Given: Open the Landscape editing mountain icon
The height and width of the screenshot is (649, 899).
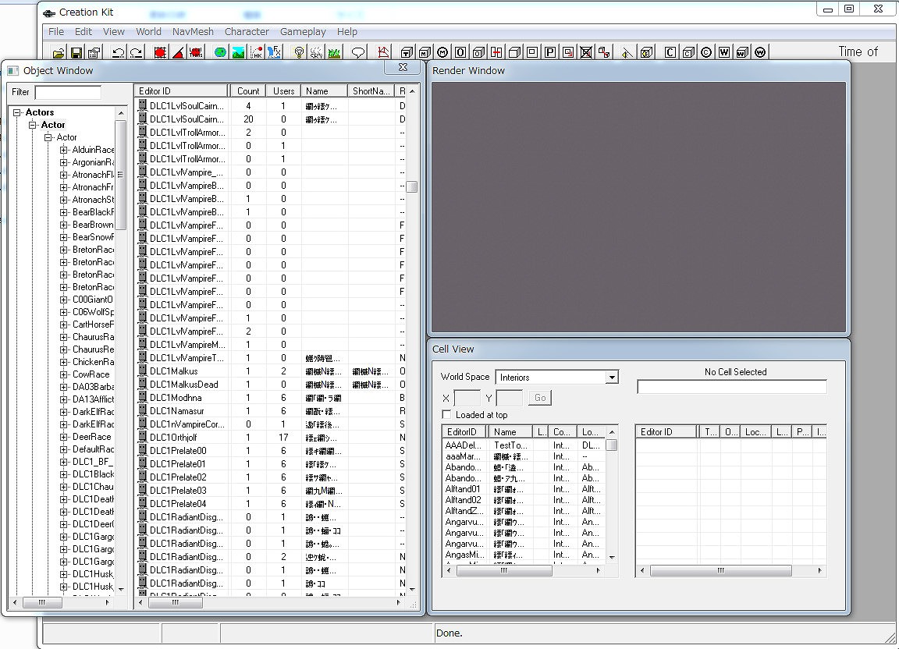Looking at the screenshot, I should click(x=238, y=53).
